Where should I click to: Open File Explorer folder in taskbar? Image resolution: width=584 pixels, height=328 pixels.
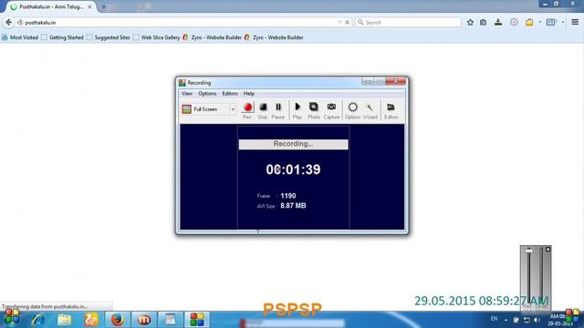pyautogui.click(x=65, y=320)
